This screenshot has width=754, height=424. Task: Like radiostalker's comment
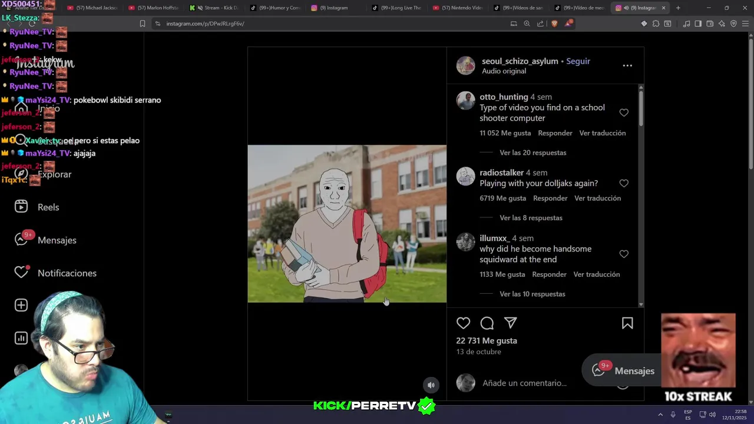624,183
